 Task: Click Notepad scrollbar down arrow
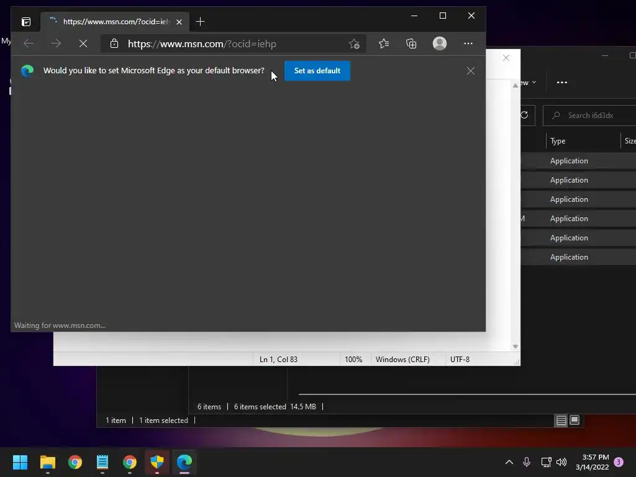pos(515,347)
